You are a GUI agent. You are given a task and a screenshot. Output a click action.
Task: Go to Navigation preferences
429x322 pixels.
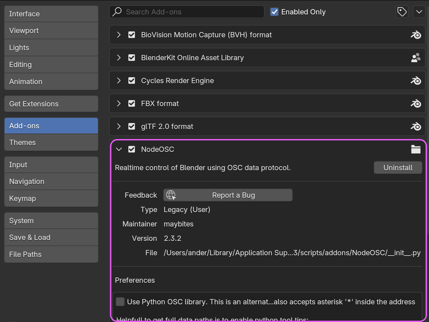click(x=51, y=181)
